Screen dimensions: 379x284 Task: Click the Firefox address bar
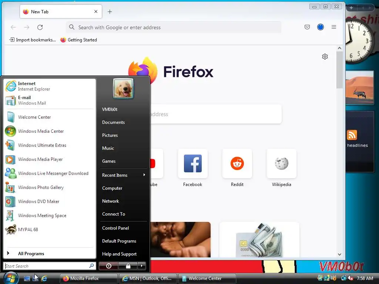tap(174, 27)
